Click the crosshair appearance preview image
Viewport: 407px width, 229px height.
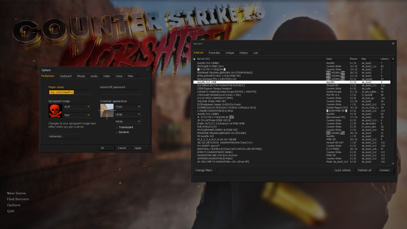coord(107,110)
